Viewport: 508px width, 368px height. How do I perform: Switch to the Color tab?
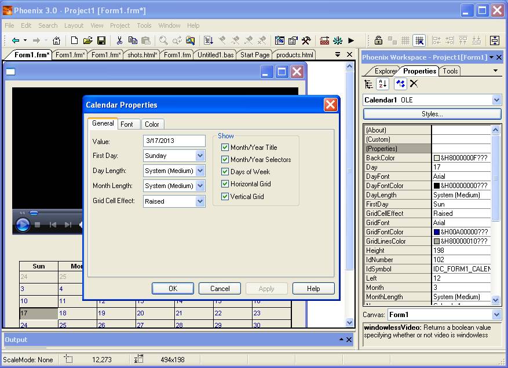click(x=152, y=124)
